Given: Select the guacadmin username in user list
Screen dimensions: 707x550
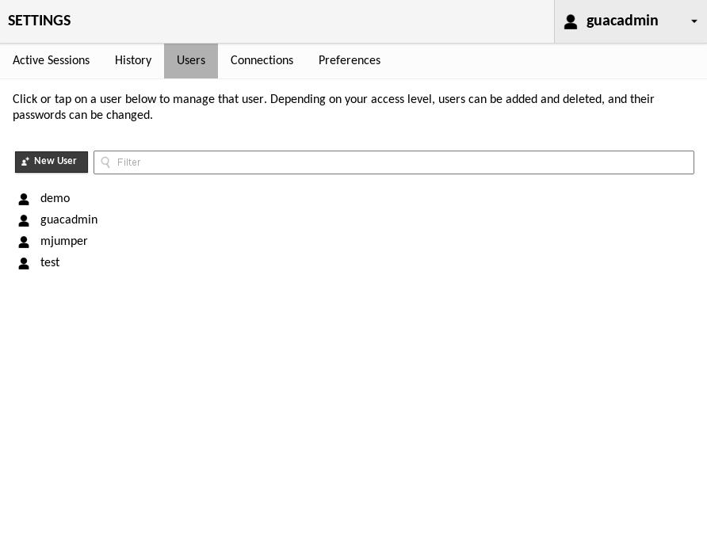Looking at the screenshot, I should click(x=69, y=220).
